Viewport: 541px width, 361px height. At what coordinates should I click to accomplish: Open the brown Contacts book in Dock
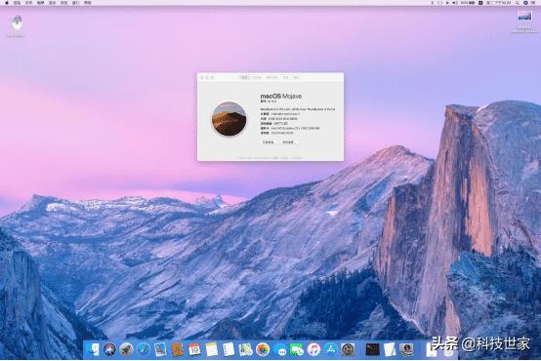pyautogui.click(x=178, y=349)
